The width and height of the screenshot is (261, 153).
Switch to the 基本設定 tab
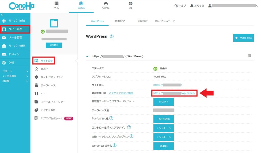(120, 21)
